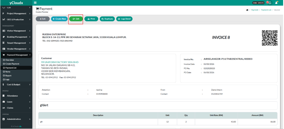Expand OEE & Production submenu arrow

tap(30, 20)
